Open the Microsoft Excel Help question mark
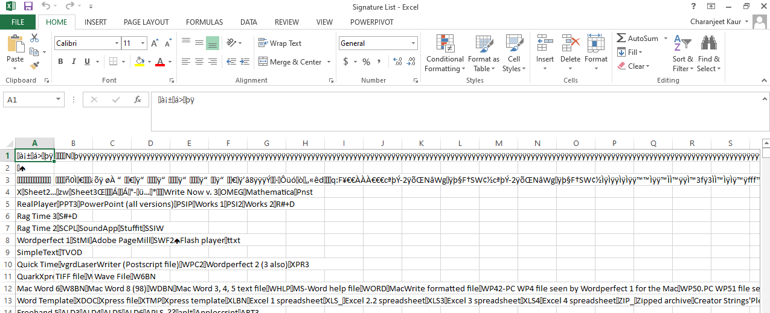Screen dimensions: 770x313 click(x=693, y=7)
